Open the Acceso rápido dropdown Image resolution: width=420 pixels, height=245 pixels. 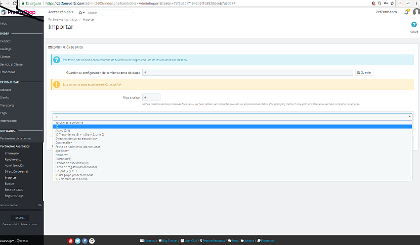[61, 12]
